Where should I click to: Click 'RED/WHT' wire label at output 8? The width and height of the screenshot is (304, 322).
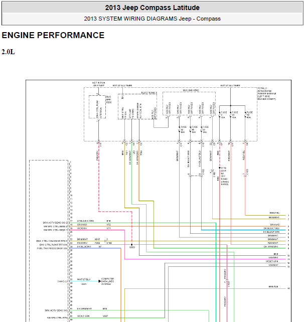273,243
